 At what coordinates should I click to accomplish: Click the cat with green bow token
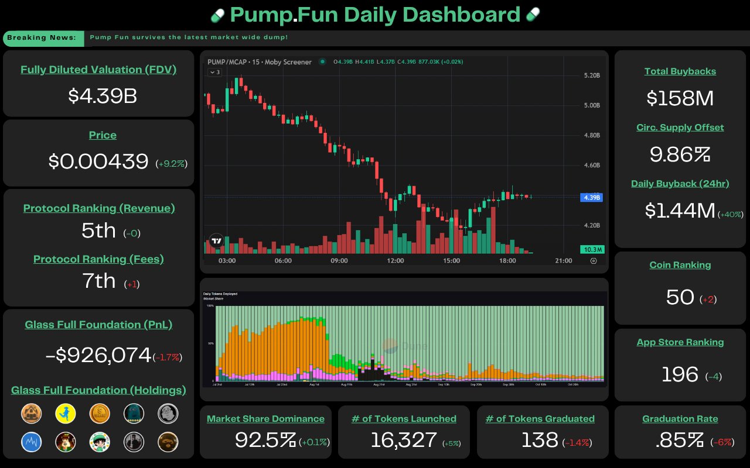66,442
